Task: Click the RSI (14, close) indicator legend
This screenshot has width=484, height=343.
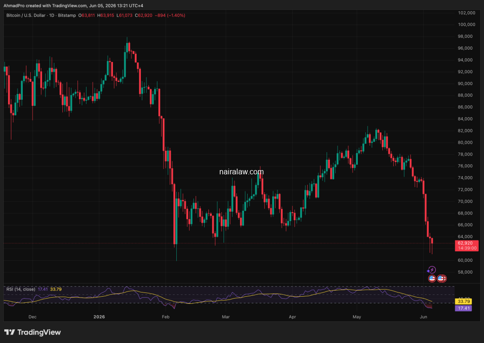Action: [x=21, y=289]
